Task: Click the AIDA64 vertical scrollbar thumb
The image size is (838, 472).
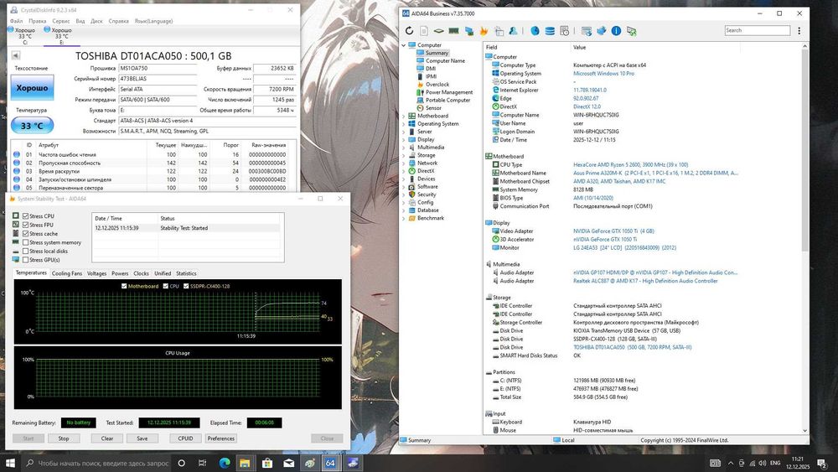Action: click(804, 150)
